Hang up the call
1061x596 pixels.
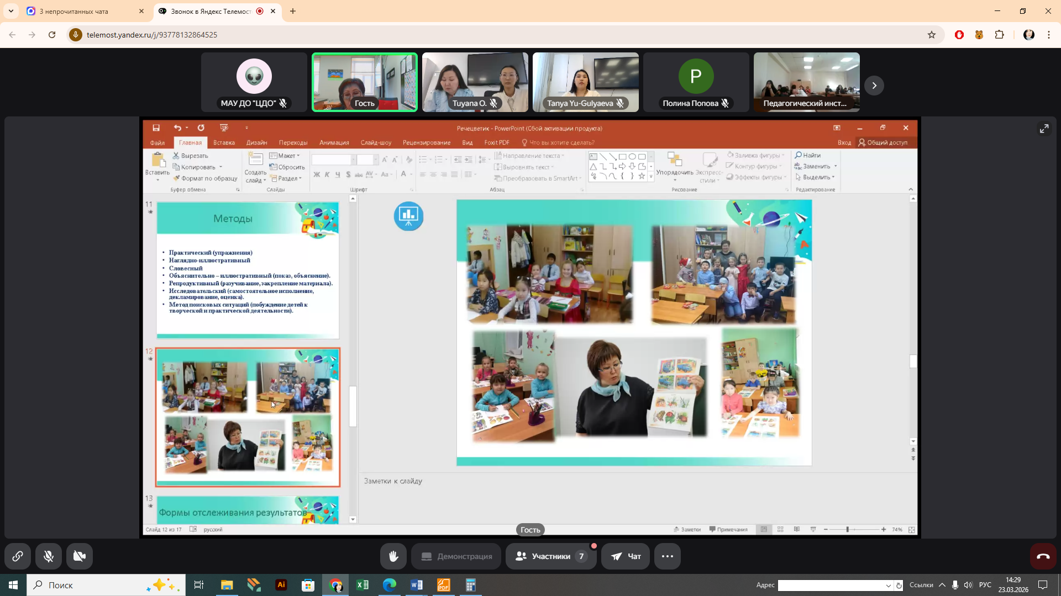[x=1043, y=556]
